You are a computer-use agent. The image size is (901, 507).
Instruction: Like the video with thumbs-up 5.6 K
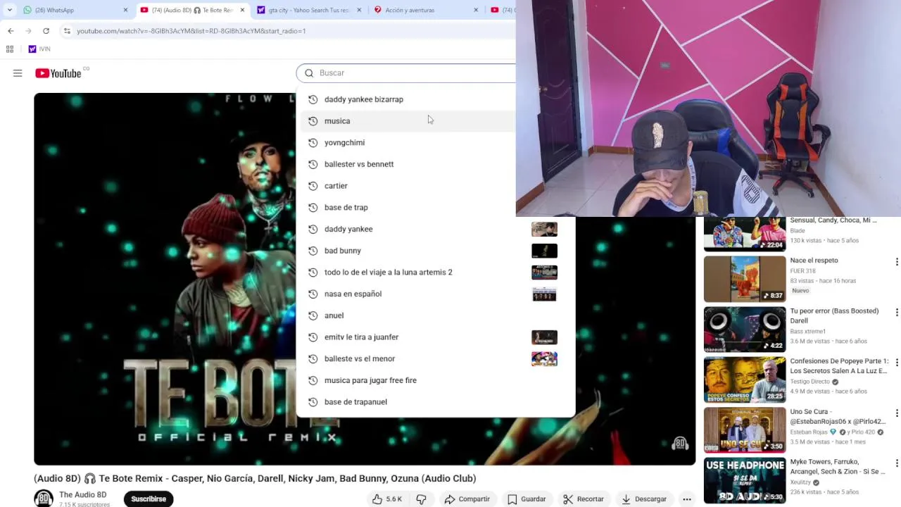coord(387,499)
